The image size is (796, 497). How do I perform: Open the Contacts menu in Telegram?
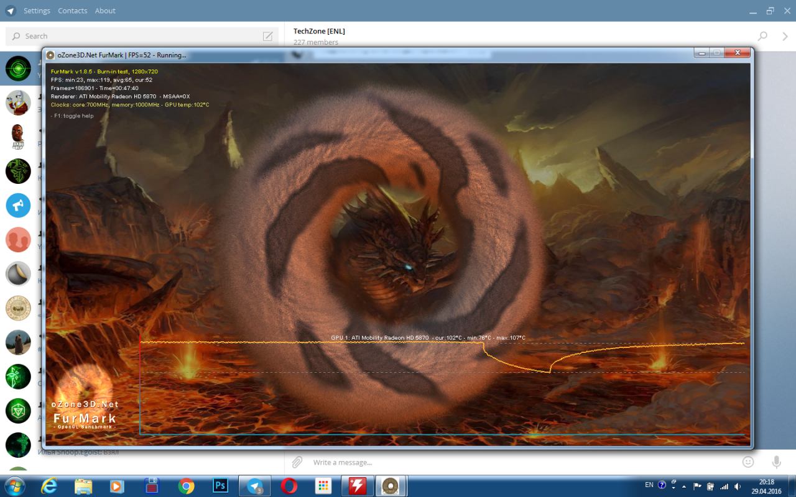[x=73, y=11]
